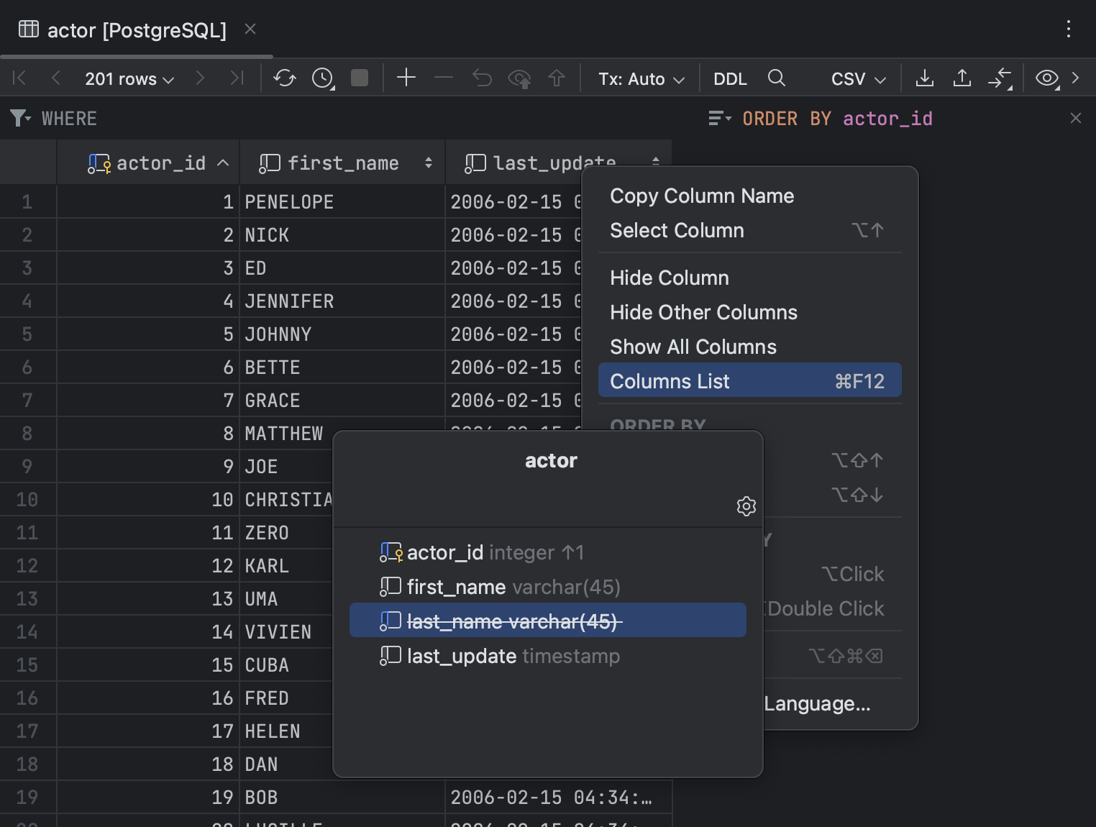
Task: Toggle the data view options eye icon
Action: (1045, 78)
